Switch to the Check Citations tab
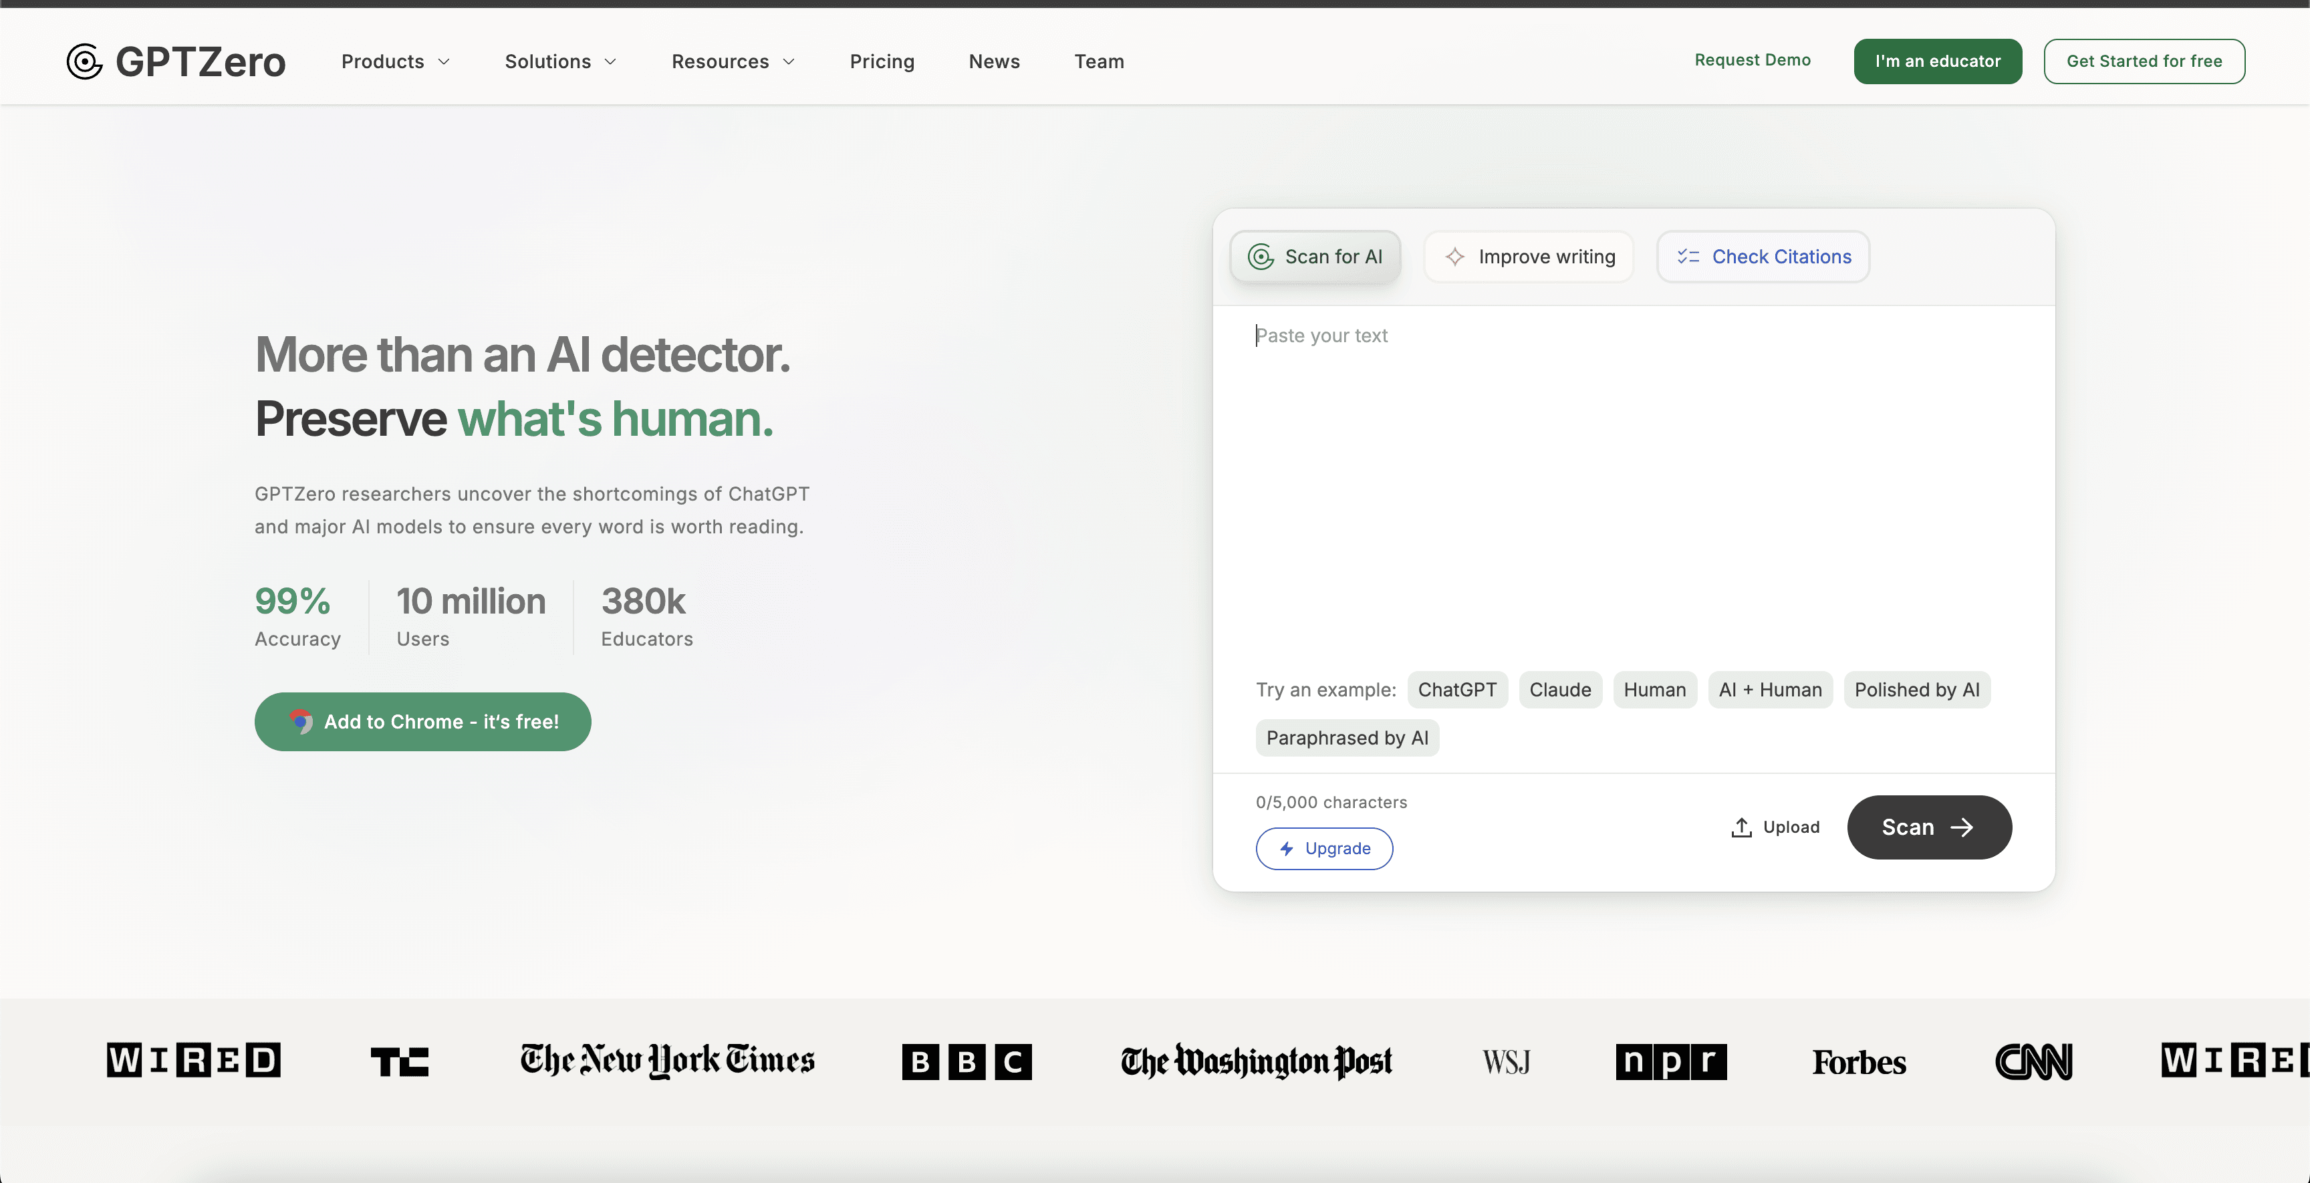 [x=1762, y=257]
